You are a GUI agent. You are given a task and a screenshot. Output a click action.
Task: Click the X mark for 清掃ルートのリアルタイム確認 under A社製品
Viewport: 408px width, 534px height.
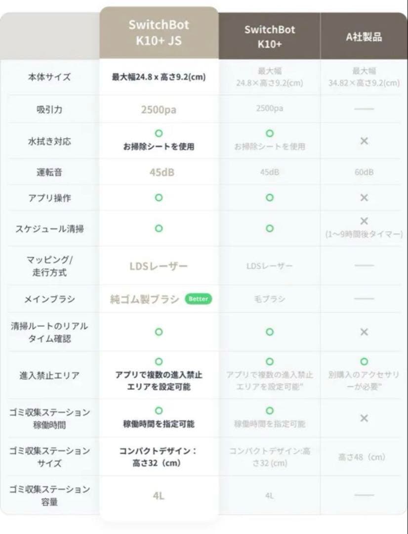[364, 332]
